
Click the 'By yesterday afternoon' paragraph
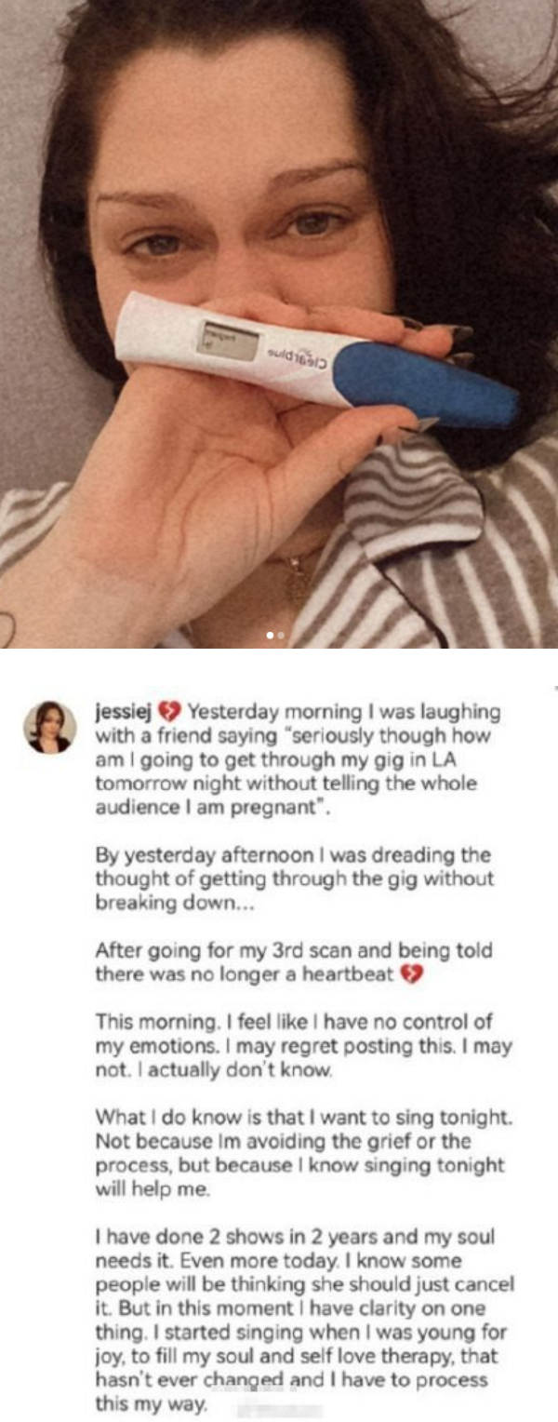tap(295, 879)
